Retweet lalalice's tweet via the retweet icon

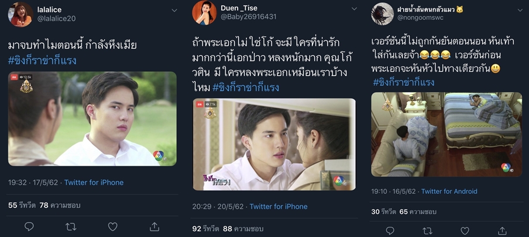[x=71, y=226]
